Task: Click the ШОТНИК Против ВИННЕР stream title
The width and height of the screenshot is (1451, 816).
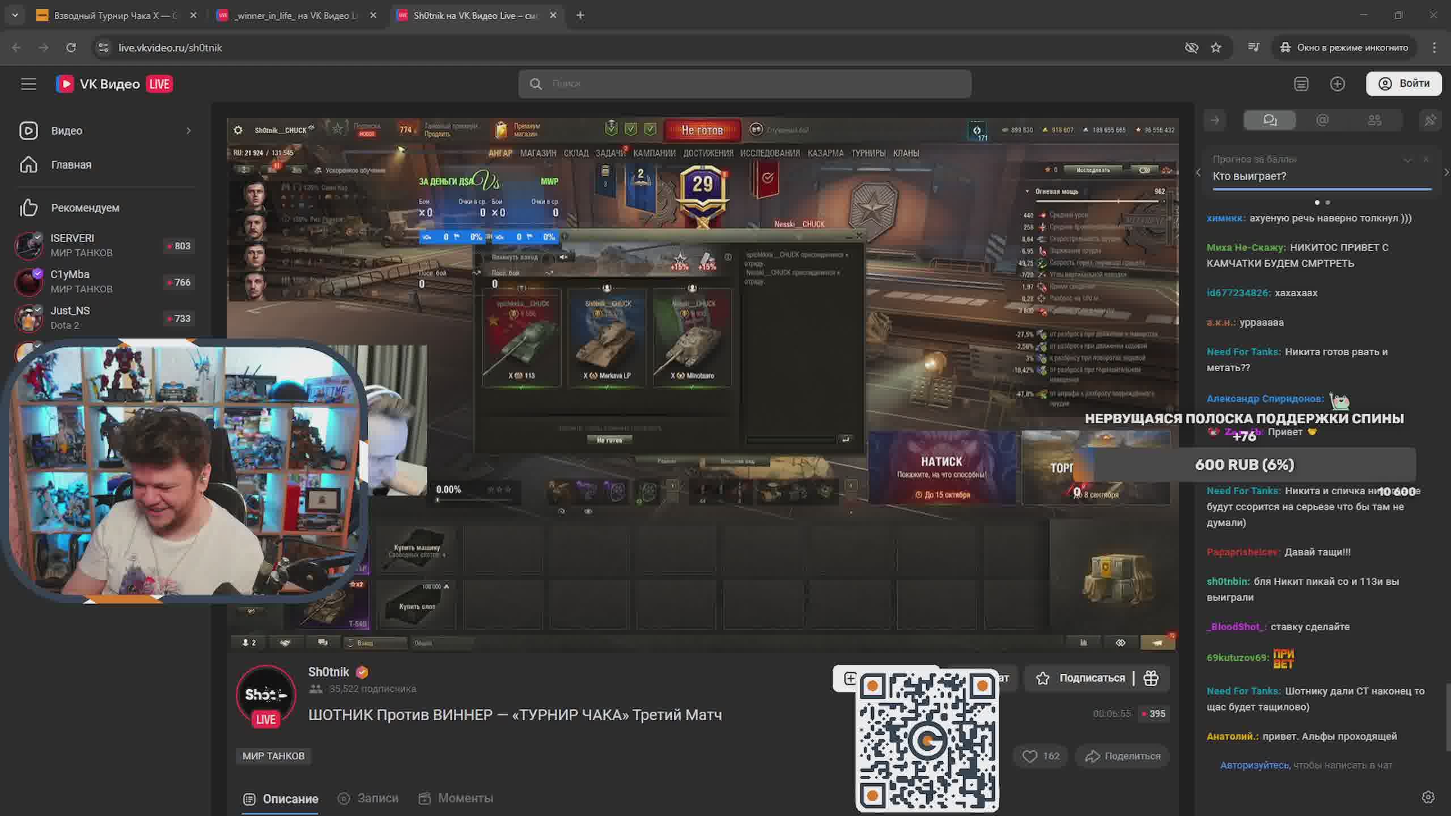Action: coord(515,715)
